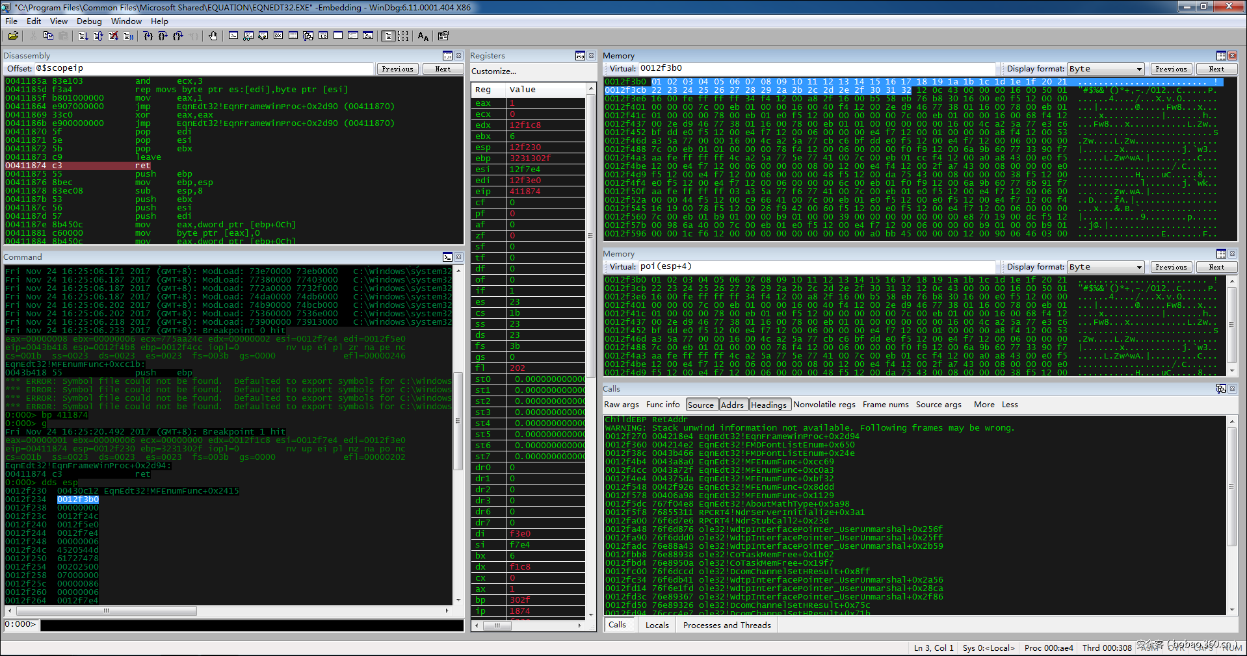
Task: Click the Open Source File toolbar icon
Action: (x=13, y=36)
